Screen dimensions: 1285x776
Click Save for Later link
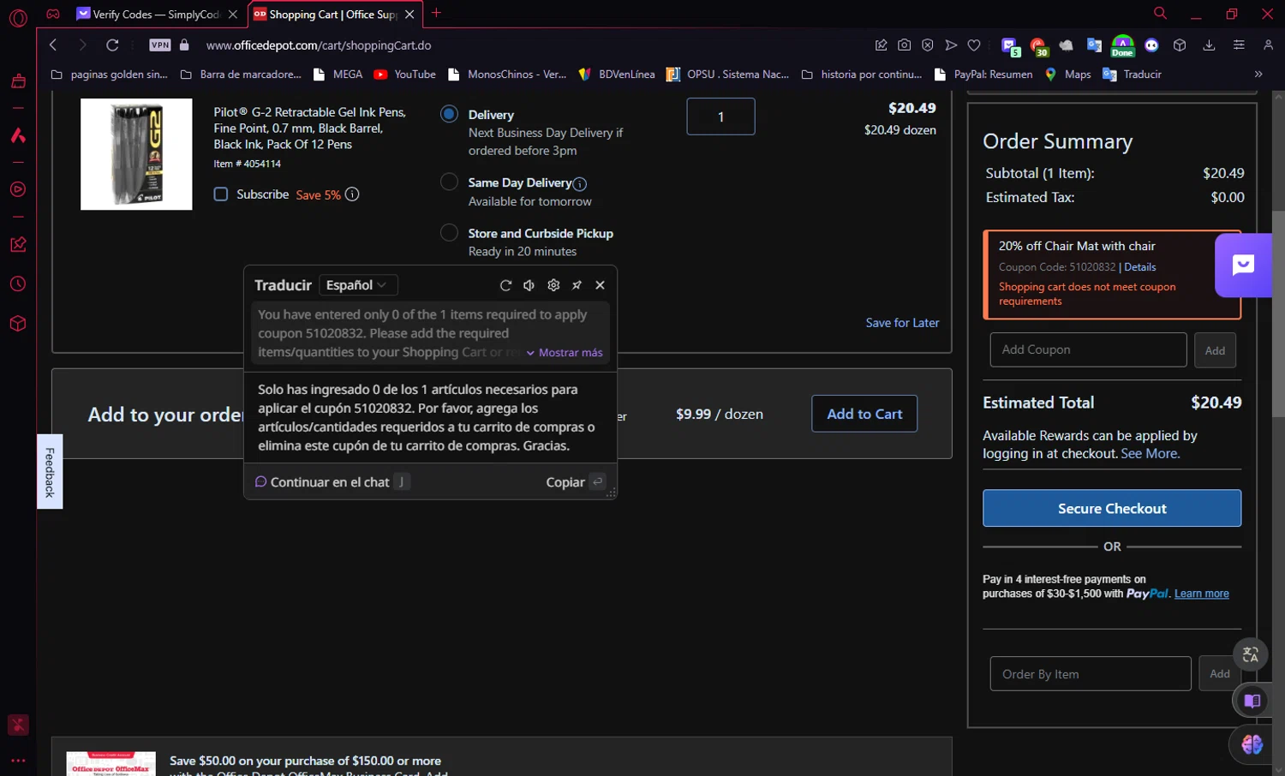(902, 323)
